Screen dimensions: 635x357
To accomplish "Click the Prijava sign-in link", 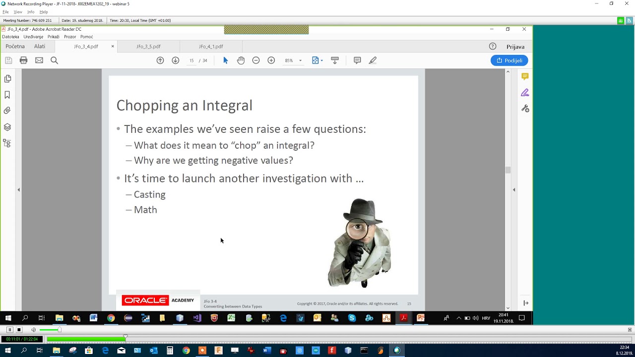I will click(515, 47).
